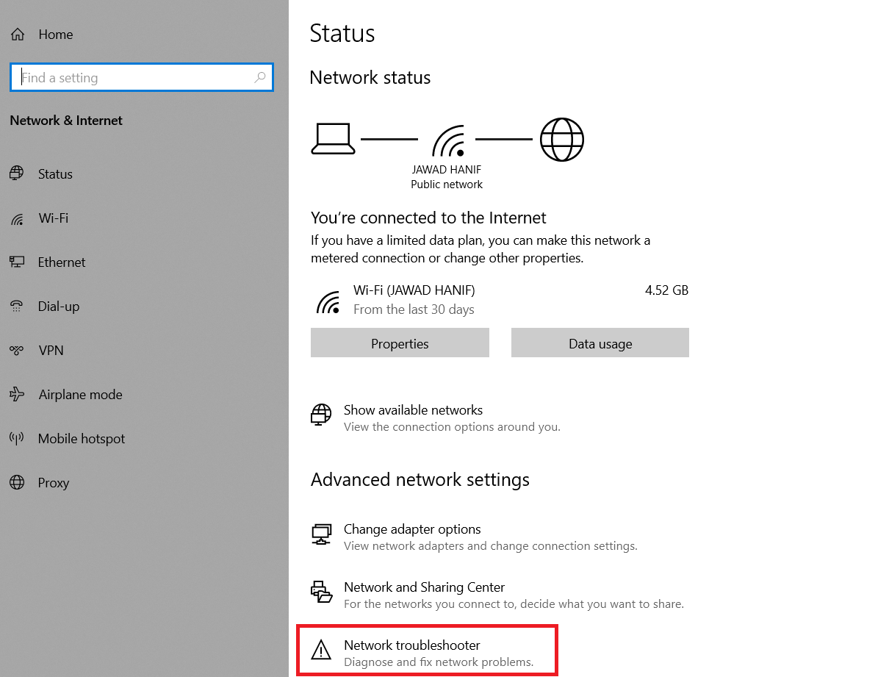Open the Ethernet settings section
Screen dimensions: 889x677
tap(62, 262)
